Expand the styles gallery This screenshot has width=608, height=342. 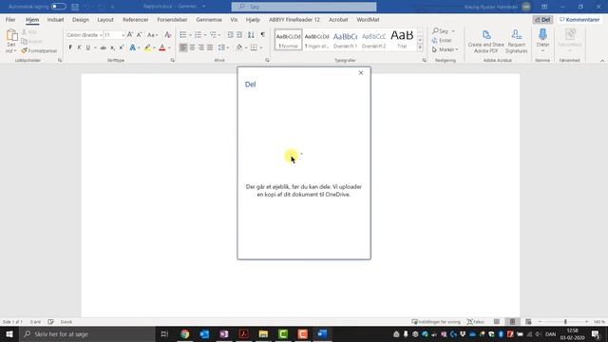point(420,47)
